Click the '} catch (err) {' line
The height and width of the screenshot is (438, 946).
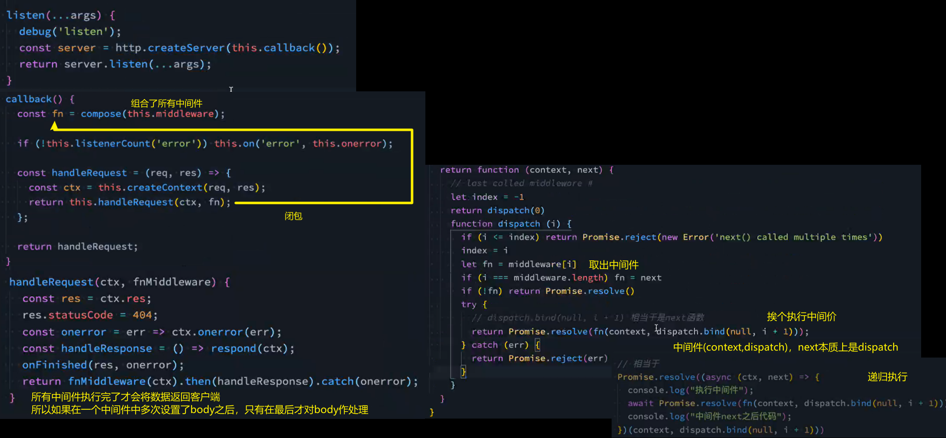click(x=500, y=345)
